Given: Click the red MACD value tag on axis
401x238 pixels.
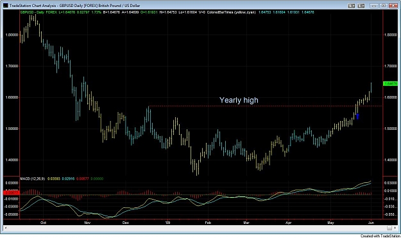Looking at the screenshot, I should coord(12,193).
